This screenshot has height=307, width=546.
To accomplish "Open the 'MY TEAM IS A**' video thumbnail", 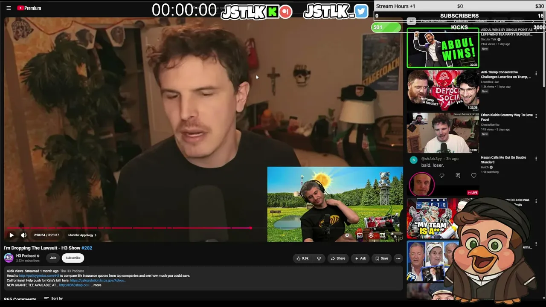I will [432, 218].
